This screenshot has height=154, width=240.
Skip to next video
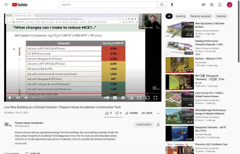tap(18, 98)
